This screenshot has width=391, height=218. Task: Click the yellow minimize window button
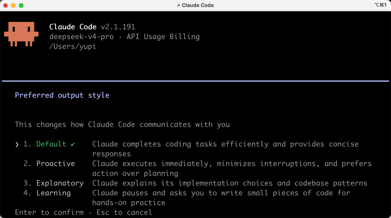point(13,5)
